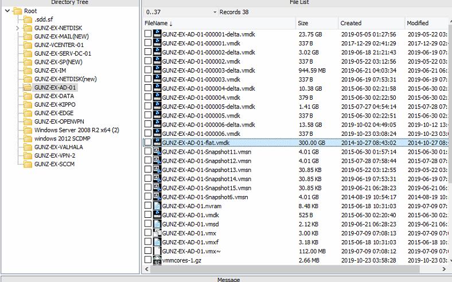Viewport: 452px width, 282px height.
Task: Click the GUNZ-EX-AD-01.nvram file icon
Action: pyautogui.click(x=157, y=206)
